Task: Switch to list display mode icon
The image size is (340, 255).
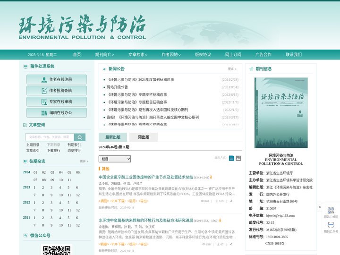Action: click(231, 158)
